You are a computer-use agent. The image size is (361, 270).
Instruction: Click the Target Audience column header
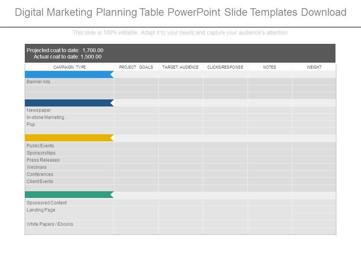click(x=180, y=67)
